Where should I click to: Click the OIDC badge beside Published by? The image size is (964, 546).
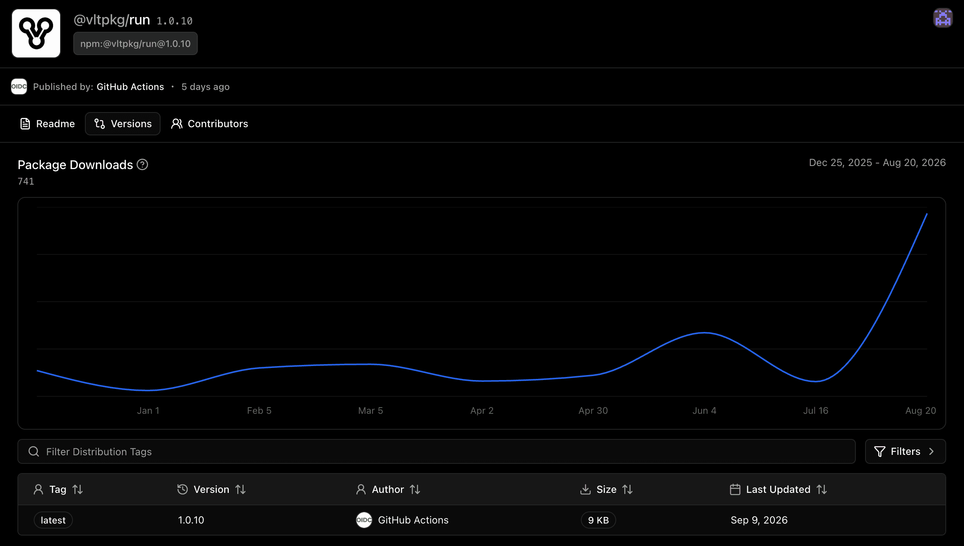19,86
